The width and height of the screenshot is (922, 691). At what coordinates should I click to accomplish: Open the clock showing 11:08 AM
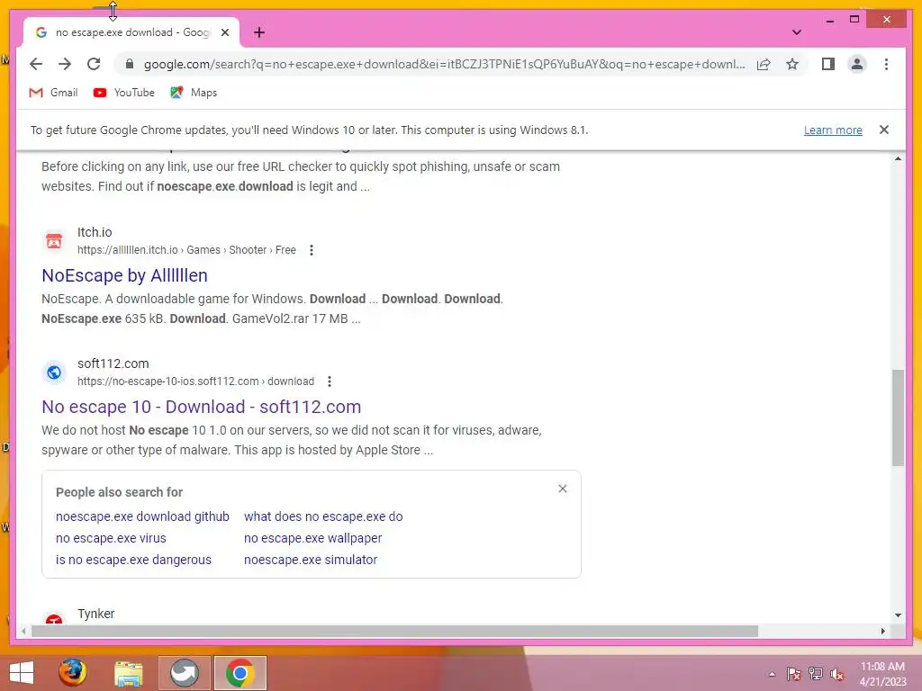tap(882, 674)
